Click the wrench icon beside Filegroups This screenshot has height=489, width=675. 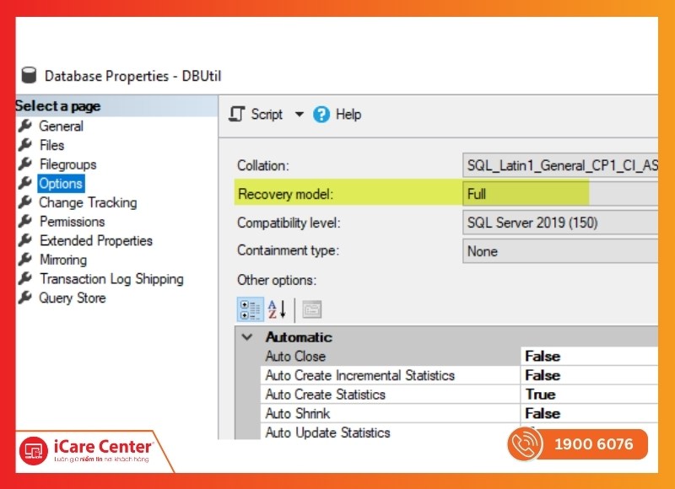coord(25,164)
